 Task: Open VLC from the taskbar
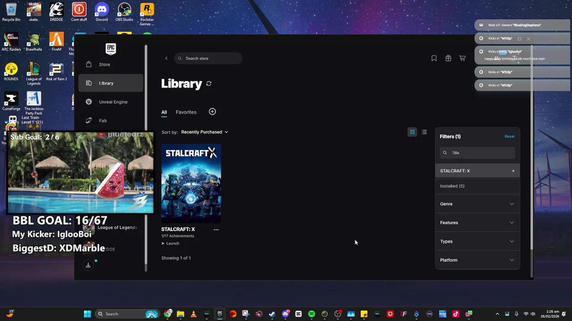[x=193, y=314]
